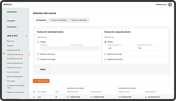Screen dimensions: 176x101
Task: Edit the Multiple transactions vol. weight field
Action: pyautogui.click(x=152, y=48)
